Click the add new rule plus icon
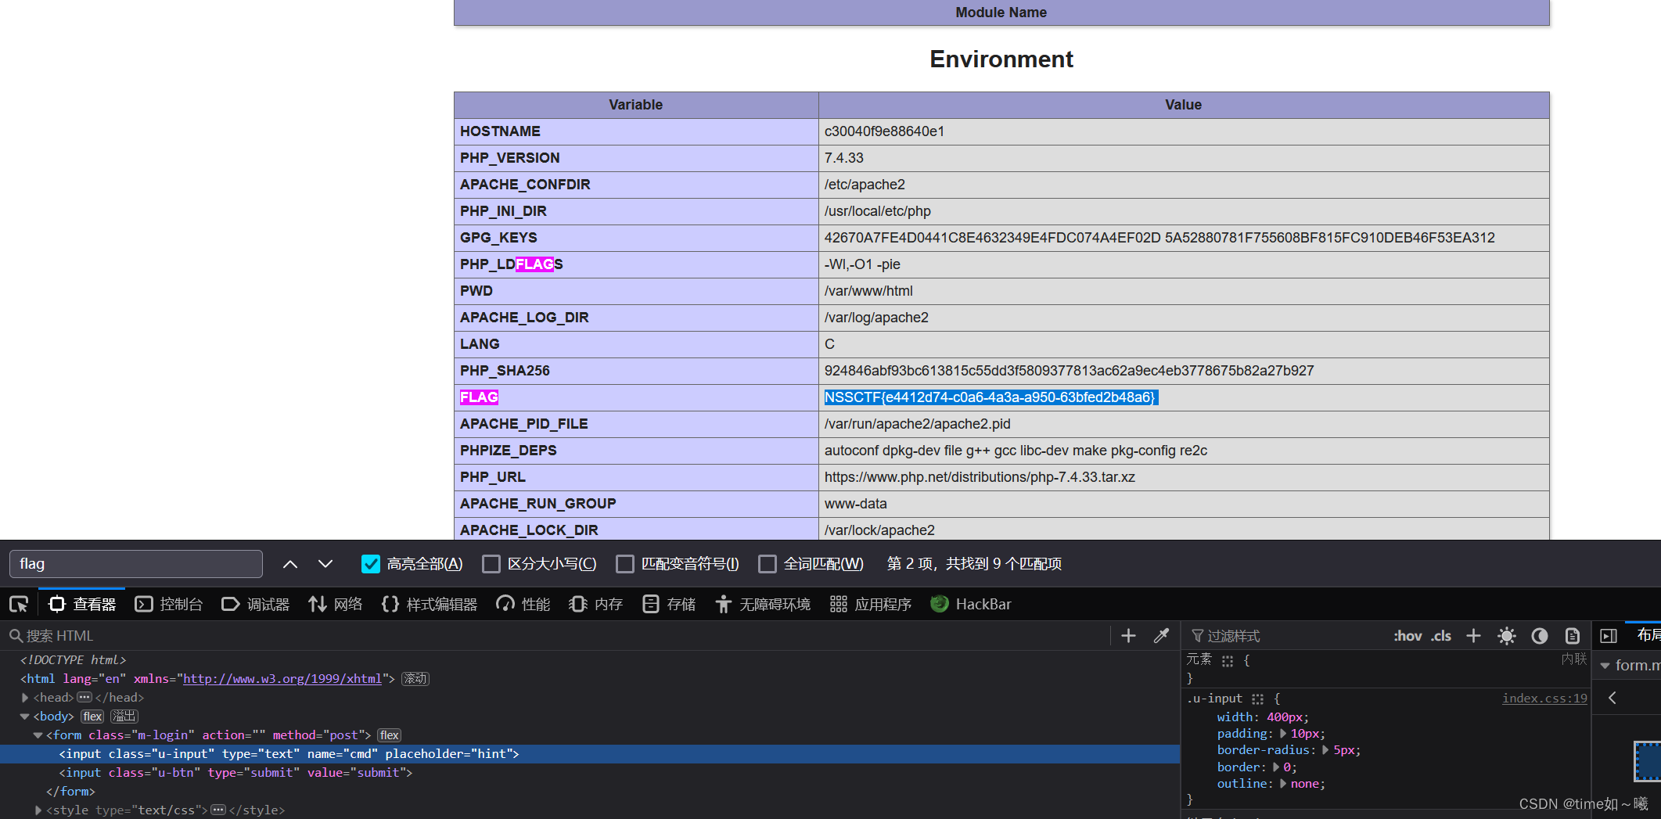The width and height of the screenshot is (1661, 819). click(1473, 636)
